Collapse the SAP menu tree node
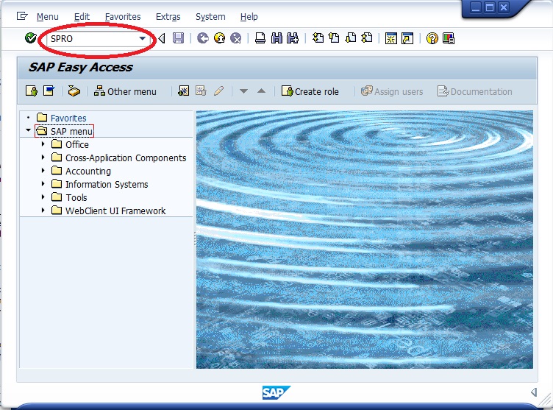Viewport: 553px width, 410px height. (28, 130)
